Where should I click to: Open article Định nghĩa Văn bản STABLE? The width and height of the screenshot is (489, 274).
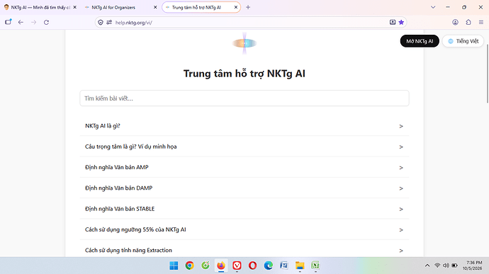[244, 209]
